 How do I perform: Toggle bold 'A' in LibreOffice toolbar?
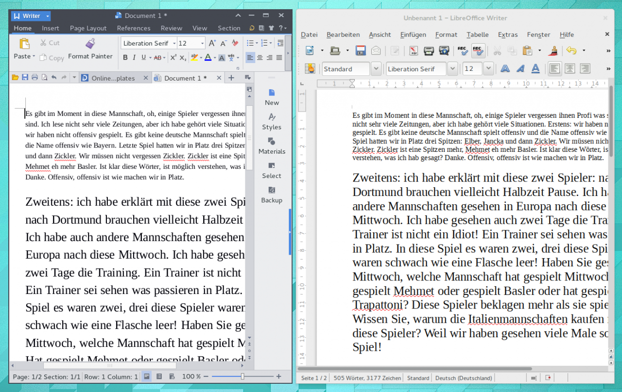click(505, 68)
